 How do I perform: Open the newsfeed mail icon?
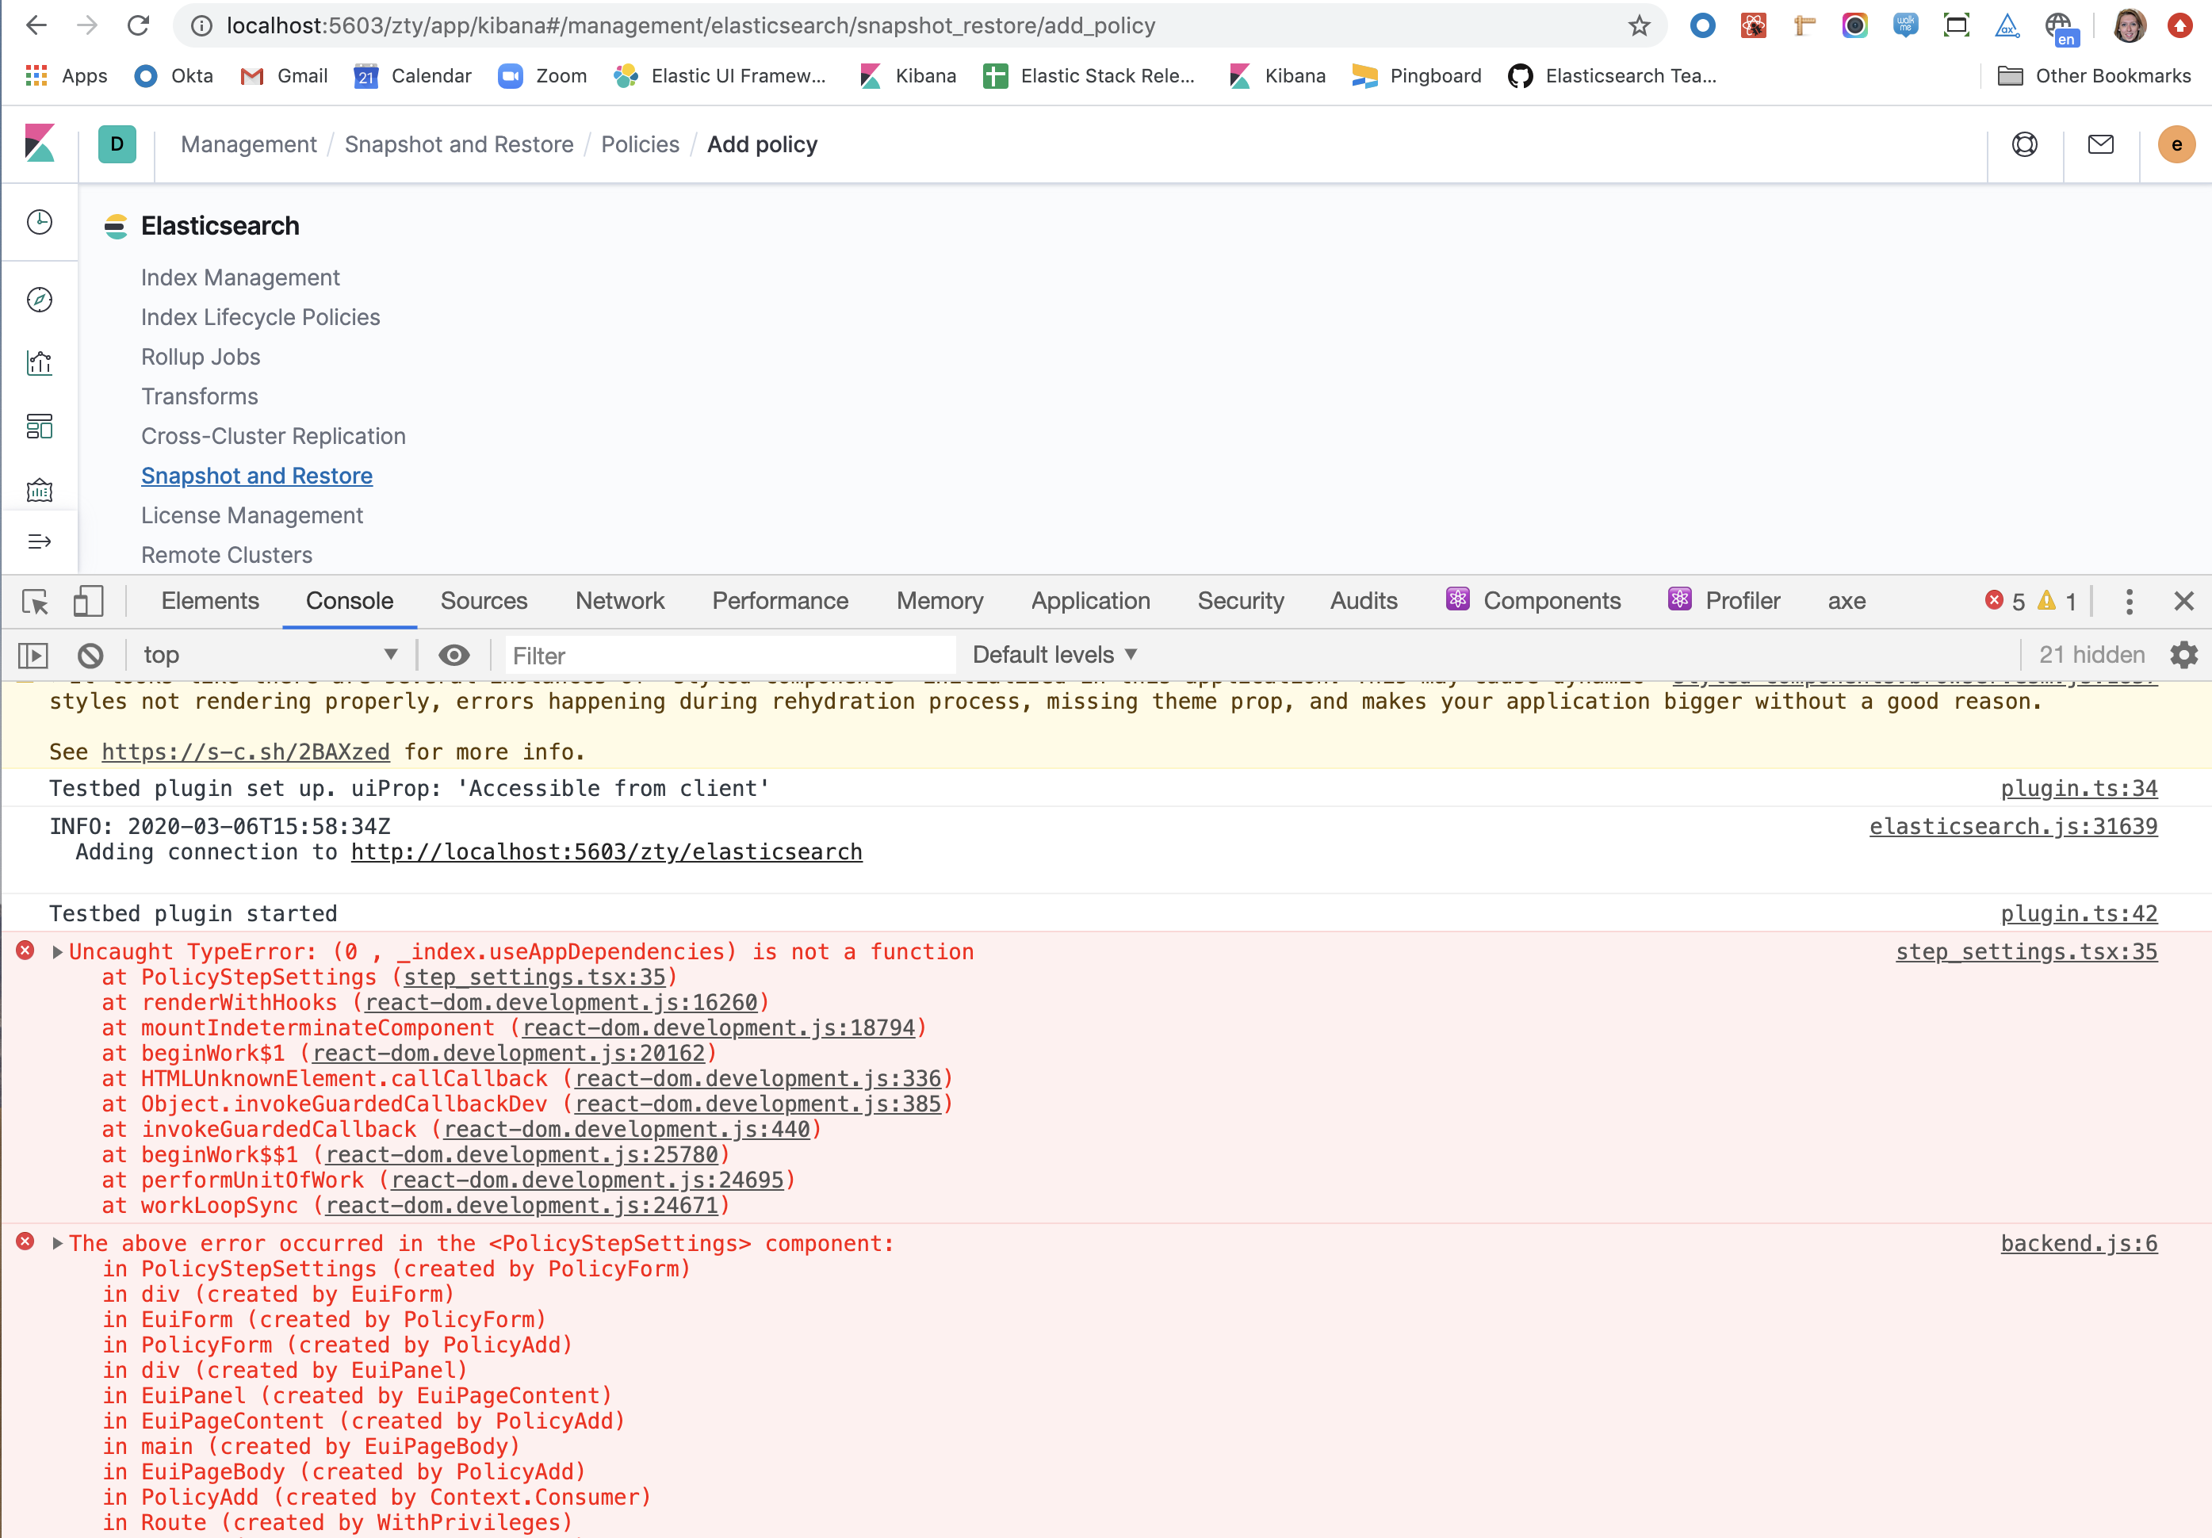pos(2100,144)
